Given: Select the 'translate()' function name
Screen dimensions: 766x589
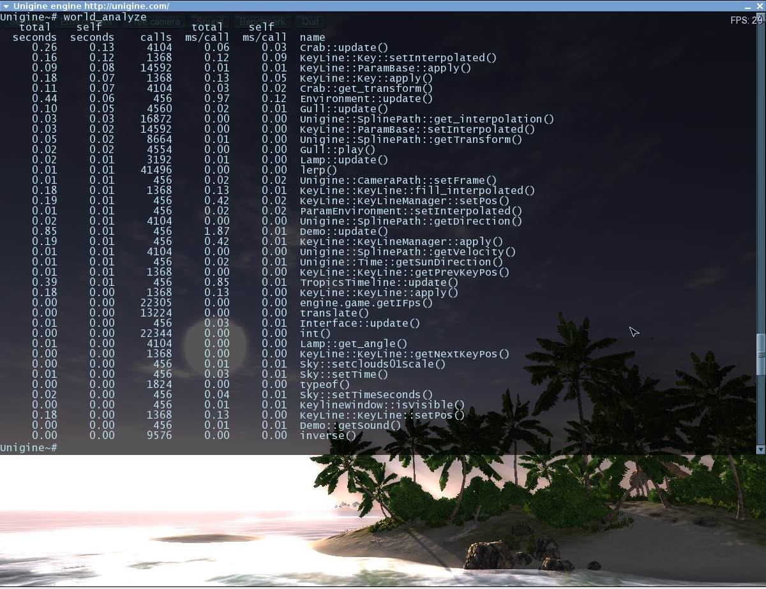Looking at the screenshot, I should tap(334, 313).
